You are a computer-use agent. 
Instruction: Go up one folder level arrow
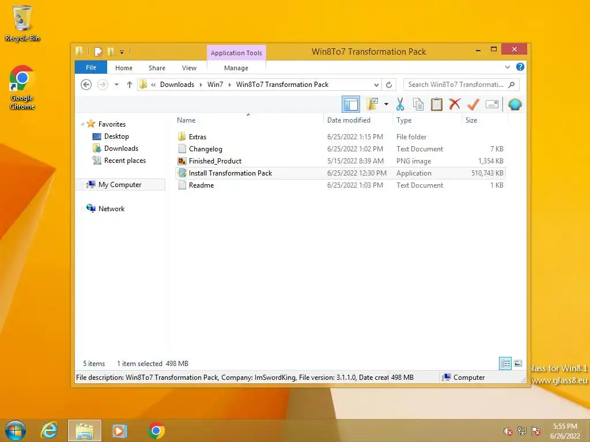pos(130,85)
